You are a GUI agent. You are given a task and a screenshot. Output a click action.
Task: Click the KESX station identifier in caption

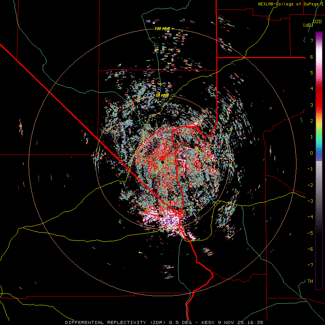pos(208,322)
